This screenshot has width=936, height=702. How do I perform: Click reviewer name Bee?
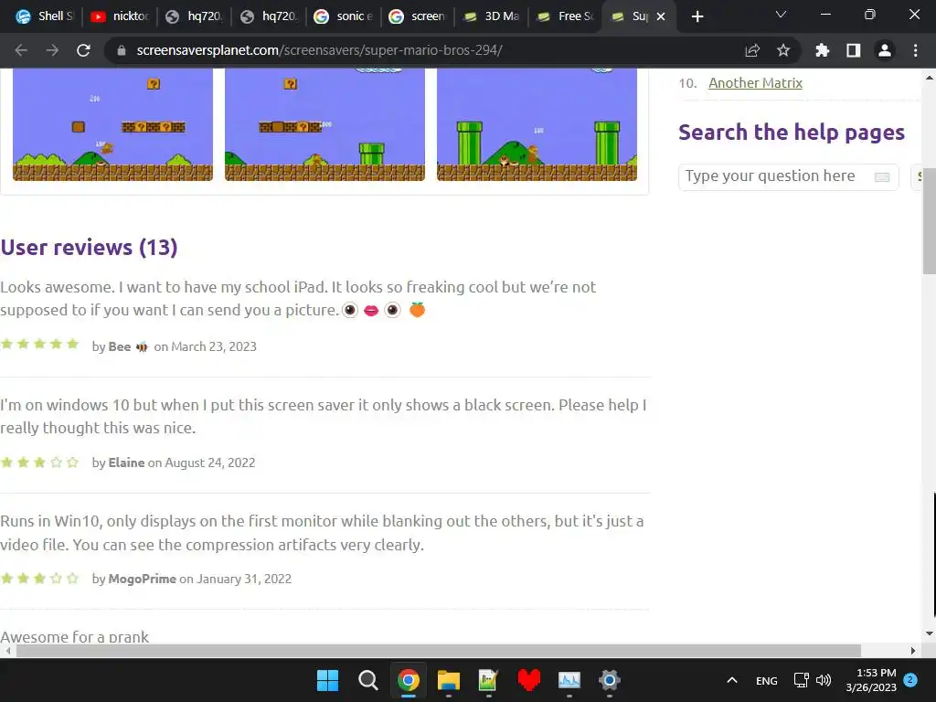coord(120,346)
